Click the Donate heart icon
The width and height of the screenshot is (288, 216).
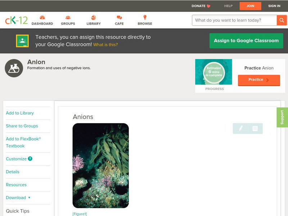(208, 6)
